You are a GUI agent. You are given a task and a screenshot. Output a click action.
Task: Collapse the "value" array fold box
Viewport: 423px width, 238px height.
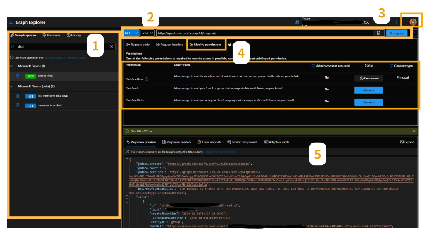click(x=127, y=197)
